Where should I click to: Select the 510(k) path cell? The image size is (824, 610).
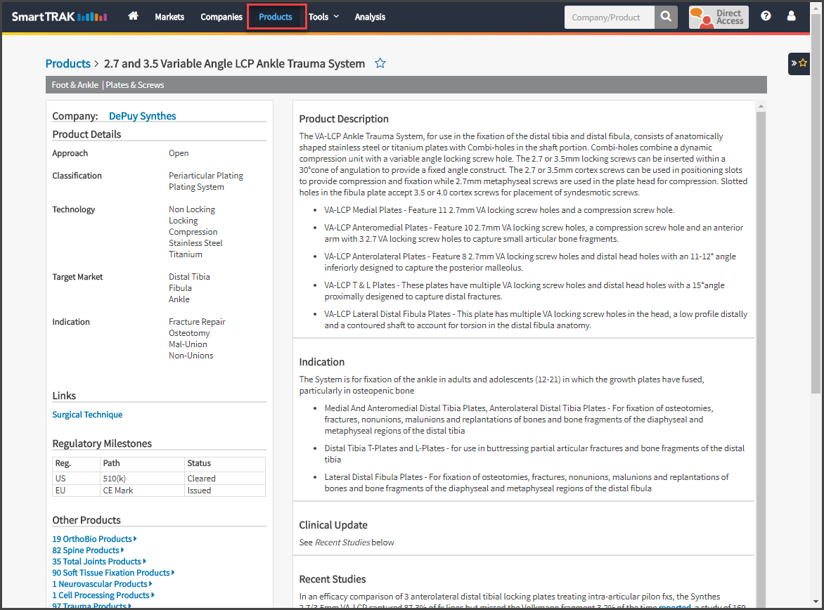pos(142,478)
